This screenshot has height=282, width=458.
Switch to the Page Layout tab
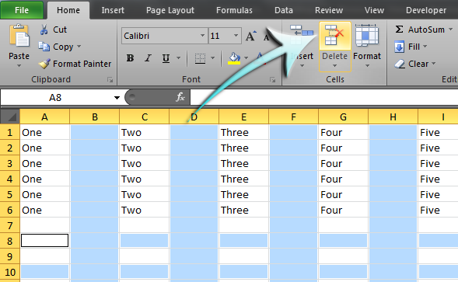[x=170, y=10]
